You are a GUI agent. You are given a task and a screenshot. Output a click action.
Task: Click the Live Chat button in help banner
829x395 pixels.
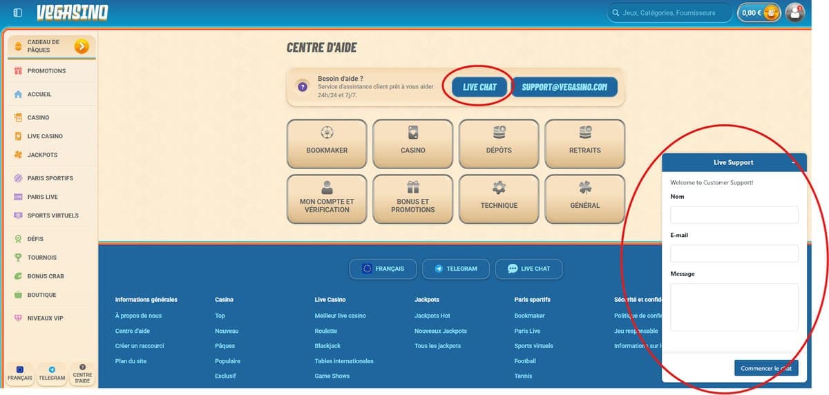coord(479,87)
